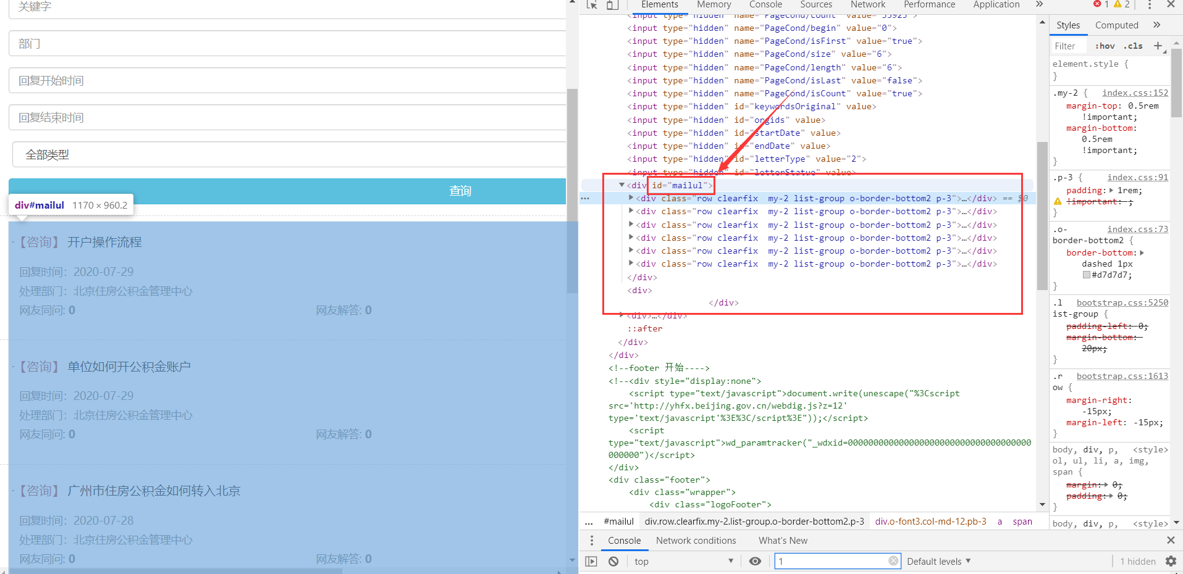Switch to Elements tab

pyautogui.click(x=659, y=4)
